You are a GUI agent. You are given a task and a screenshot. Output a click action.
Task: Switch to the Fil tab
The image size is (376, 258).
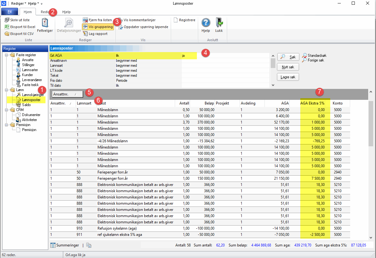tap(10, 12)
